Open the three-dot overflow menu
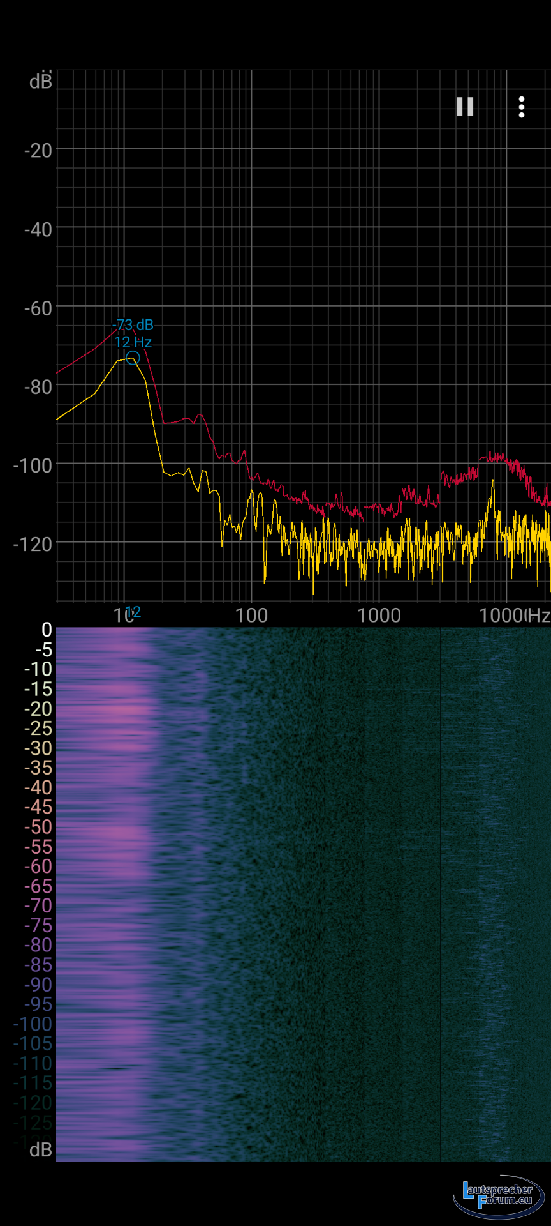 click(522, 107)
